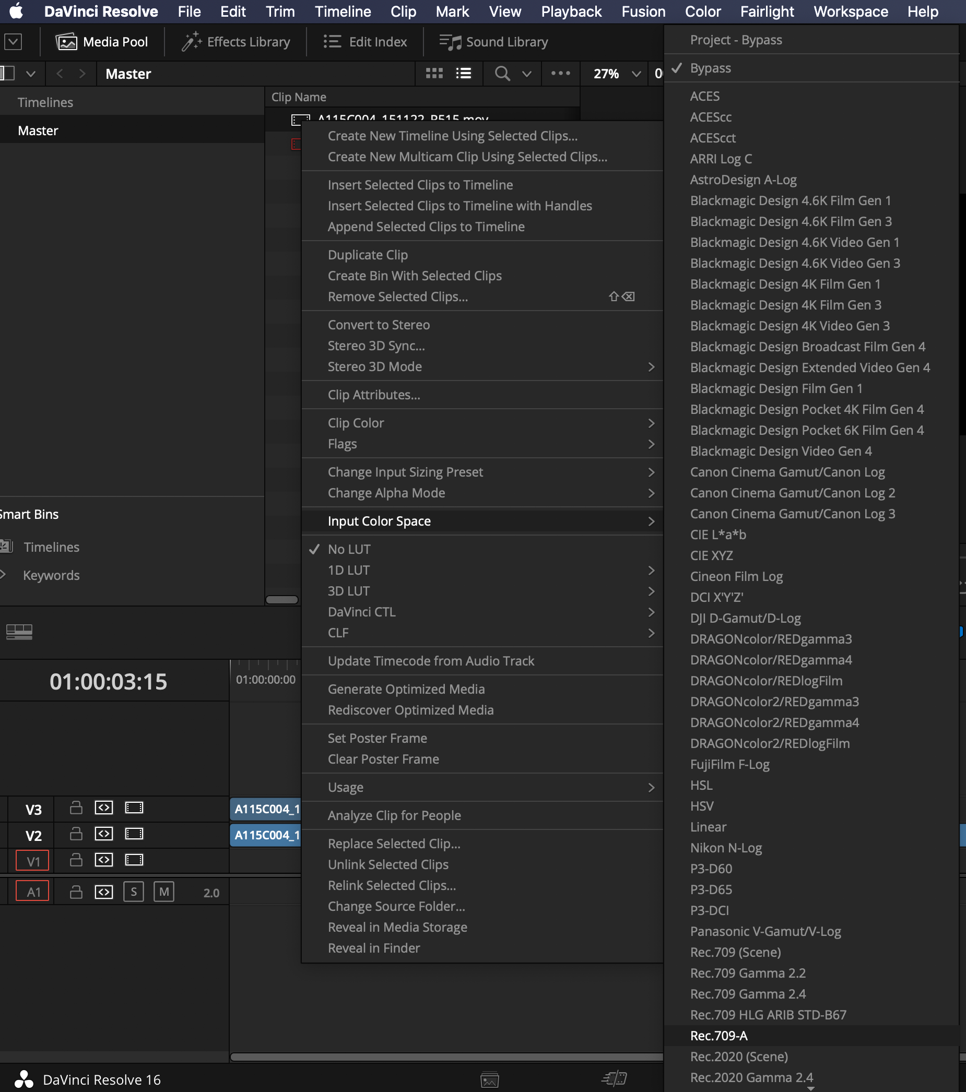Select Bypass color space option
This screenshot has height=1092, width=966.
[811, 68]
